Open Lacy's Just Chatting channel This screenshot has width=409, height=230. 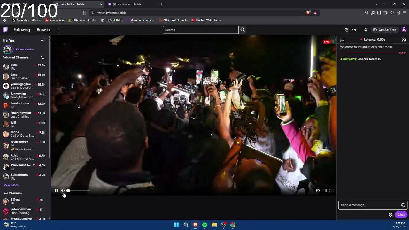[x=24, y=76]
